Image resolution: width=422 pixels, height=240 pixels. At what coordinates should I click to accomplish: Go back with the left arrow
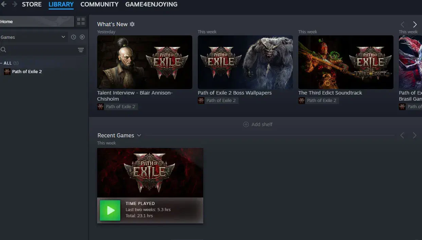click(4, 4)
